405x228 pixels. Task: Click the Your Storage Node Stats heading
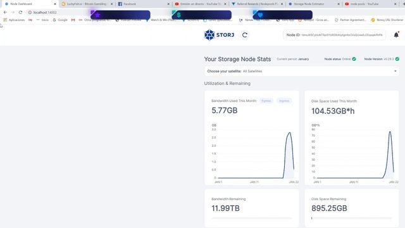(x=237, y=59)
